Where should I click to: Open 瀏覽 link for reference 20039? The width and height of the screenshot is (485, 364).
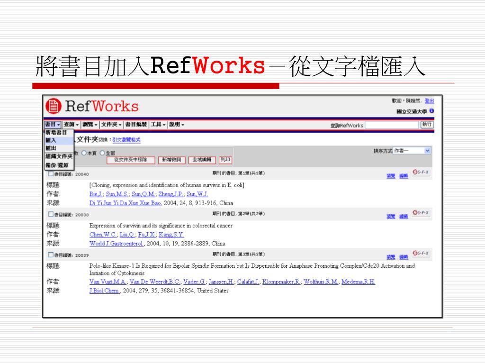[x=391, y=257]
